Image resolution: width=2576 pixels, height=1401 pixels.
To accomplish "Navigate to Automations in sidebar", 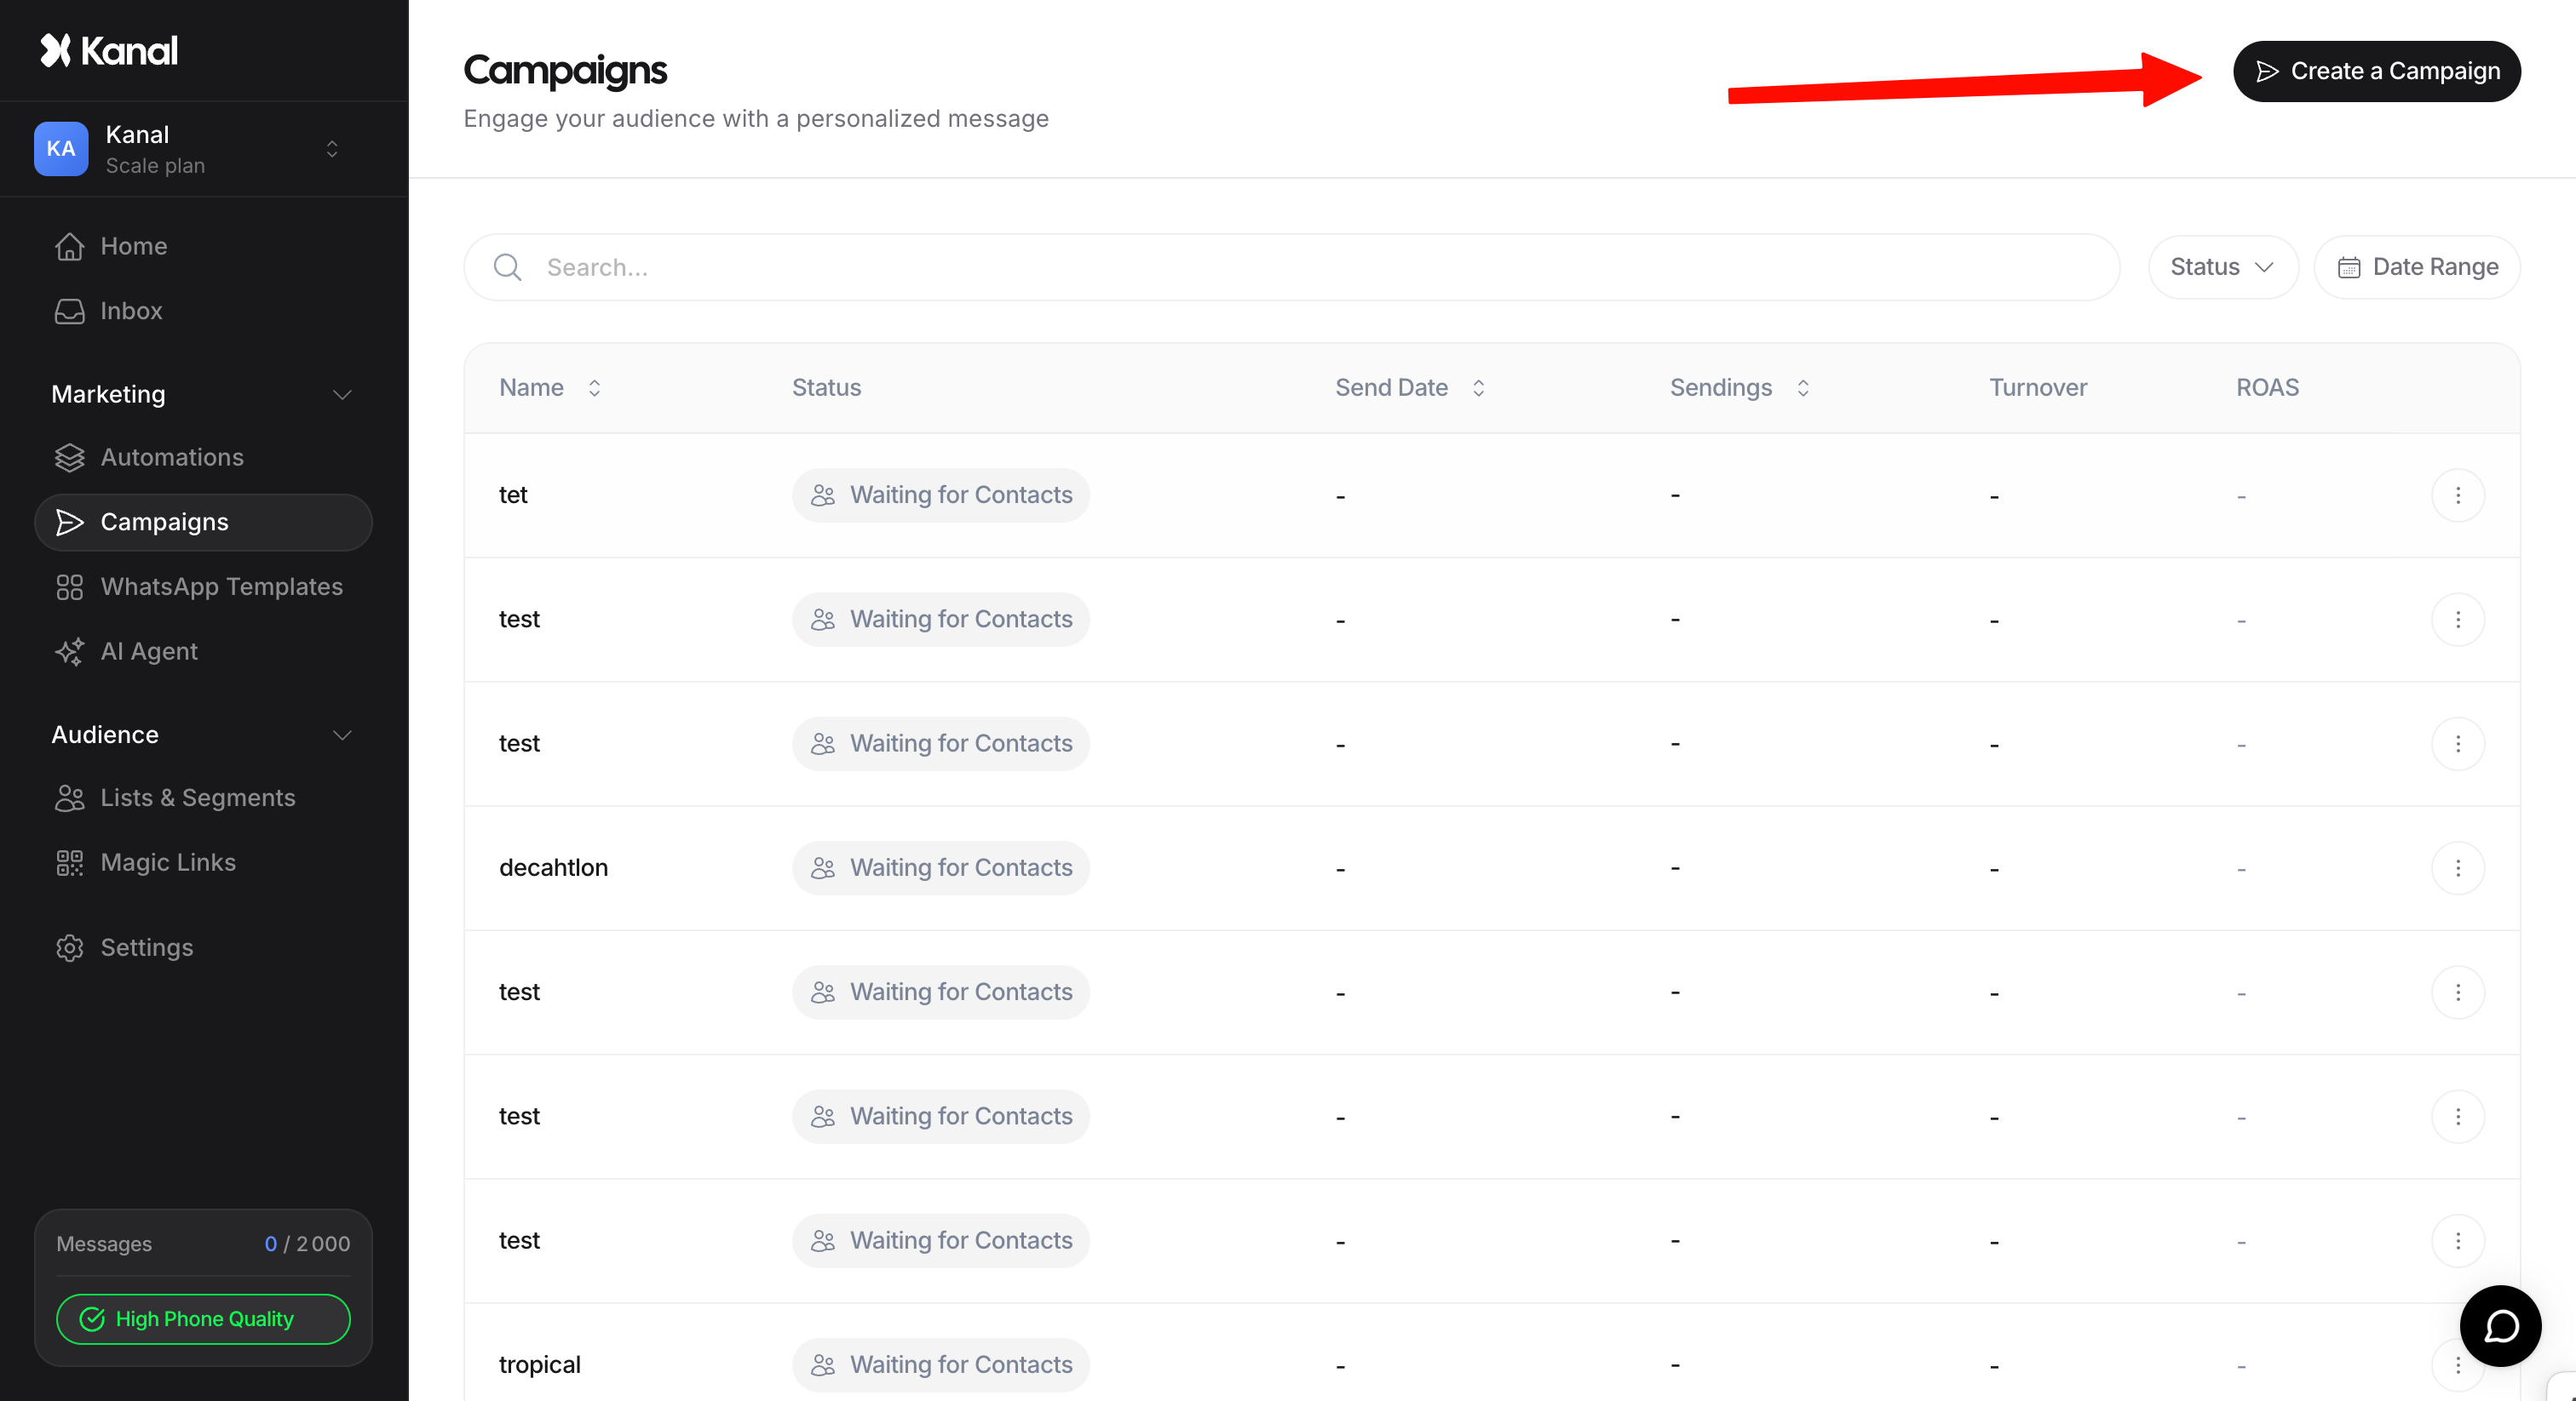I will click(172, 457).
